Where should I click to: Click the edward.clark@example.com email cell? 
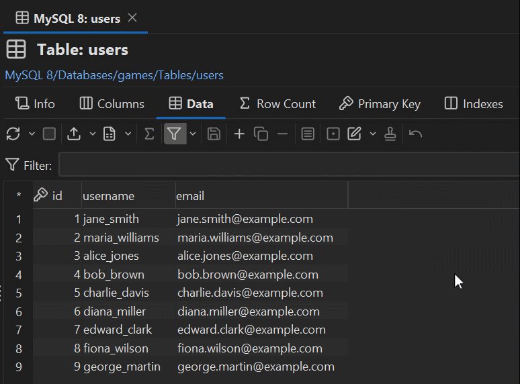click(261, 330)
